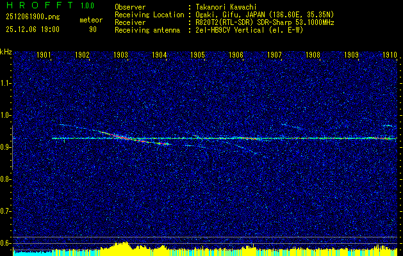
Task: Click the 1.0 kHz axis label
Action: [x=6, y=116]
